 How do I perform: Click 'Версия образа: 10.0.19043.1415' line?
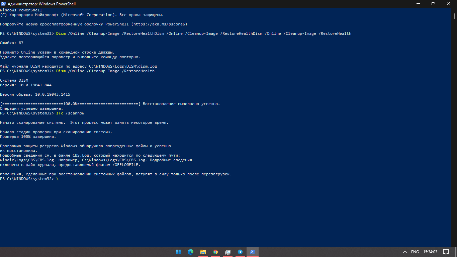pos(35,94)
